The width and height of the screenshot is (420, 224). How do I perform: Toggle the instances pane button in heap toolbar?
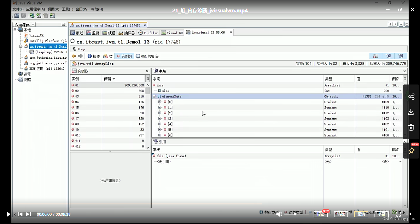point(376,56)
